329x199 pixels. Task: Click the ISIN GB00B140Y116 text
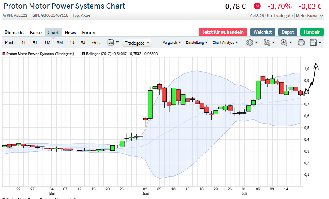pos(50,15)
